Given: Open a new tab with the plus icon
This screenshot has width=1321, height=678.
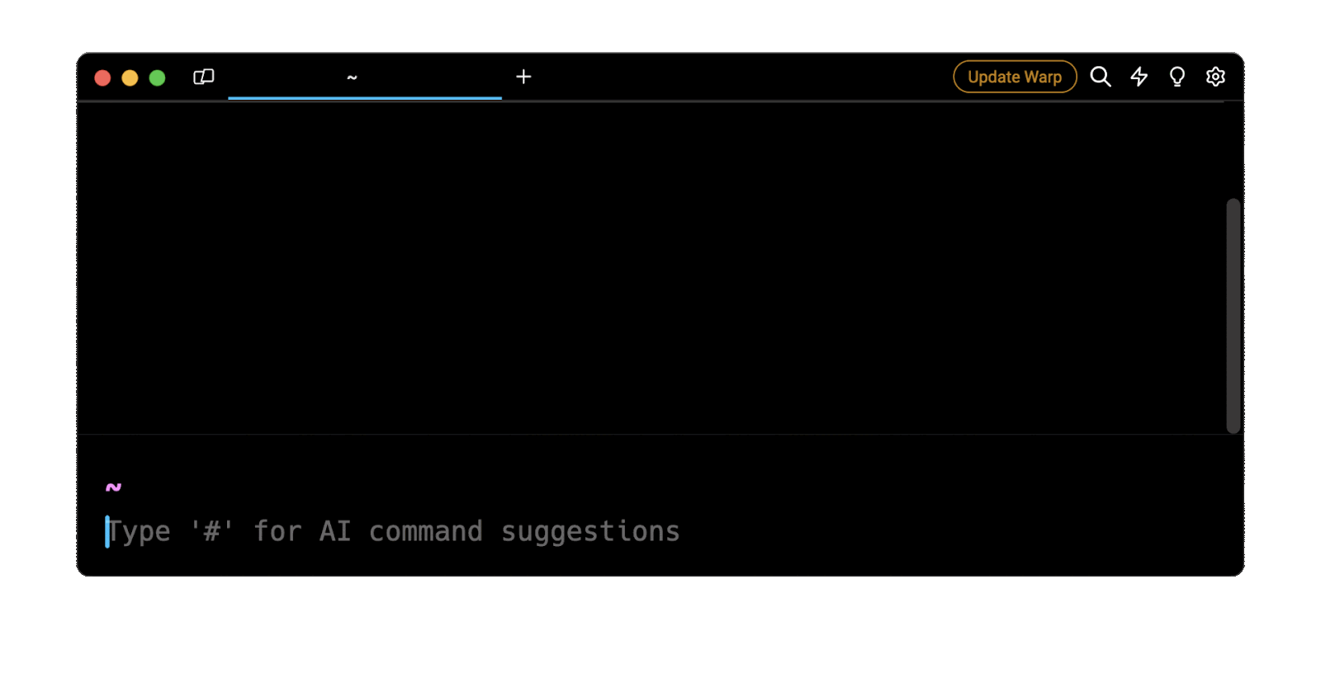Looking at the screenshot, I should click(523, 77).
